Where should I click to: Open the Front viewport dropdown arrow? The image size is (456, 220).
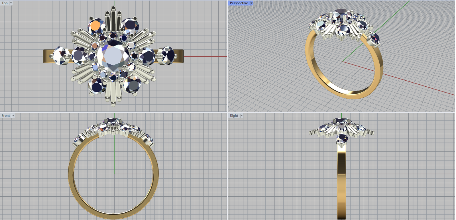click(x=13, y=116)
